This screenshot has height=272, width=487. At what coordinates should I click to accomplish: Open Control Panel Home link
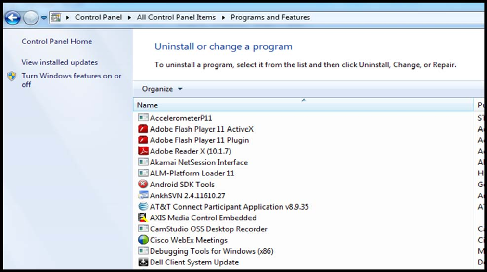(x=57, y=41)
